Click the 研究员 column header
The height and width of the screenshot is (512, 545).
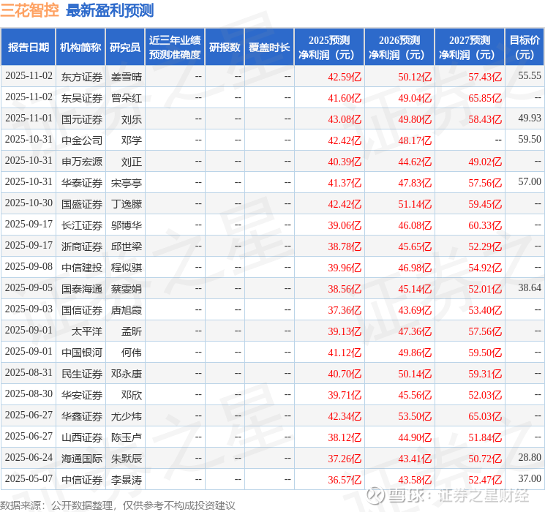coord(125,48)
